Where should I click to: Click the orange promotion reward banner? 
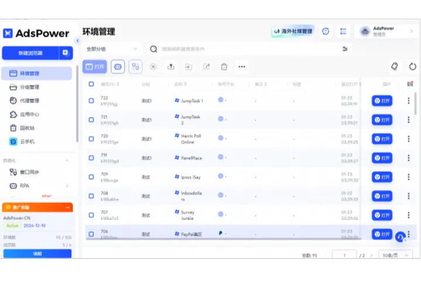(37, 207)
